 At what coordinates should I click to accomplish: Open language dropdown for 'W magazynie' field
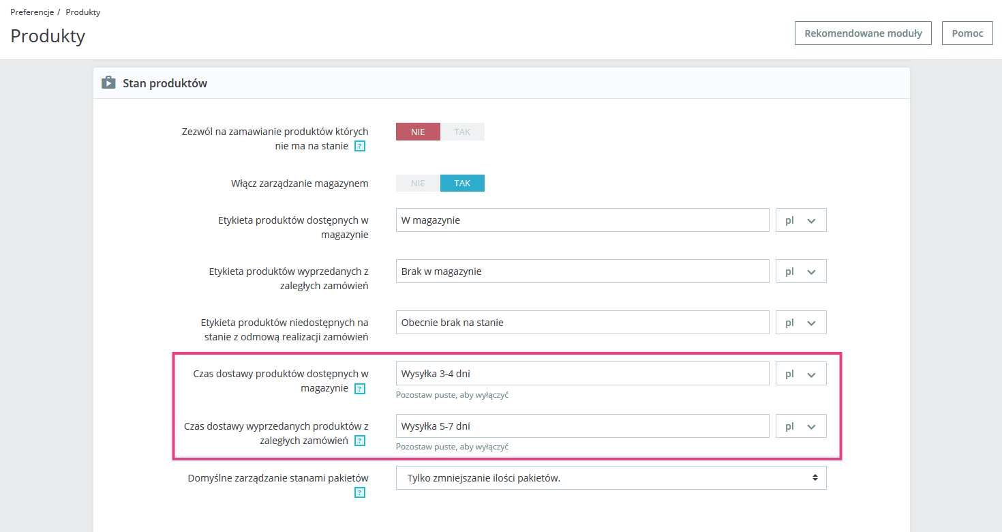click(801, 220)
